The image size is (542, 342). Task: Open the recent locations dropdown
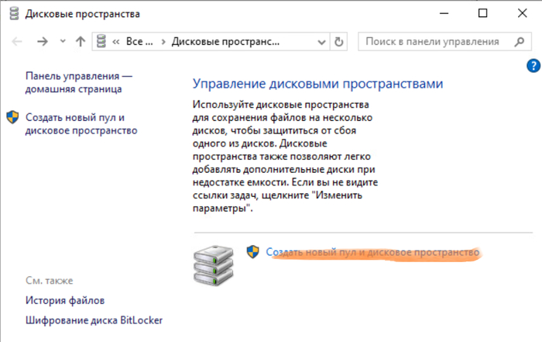click(x=62, y=42)
